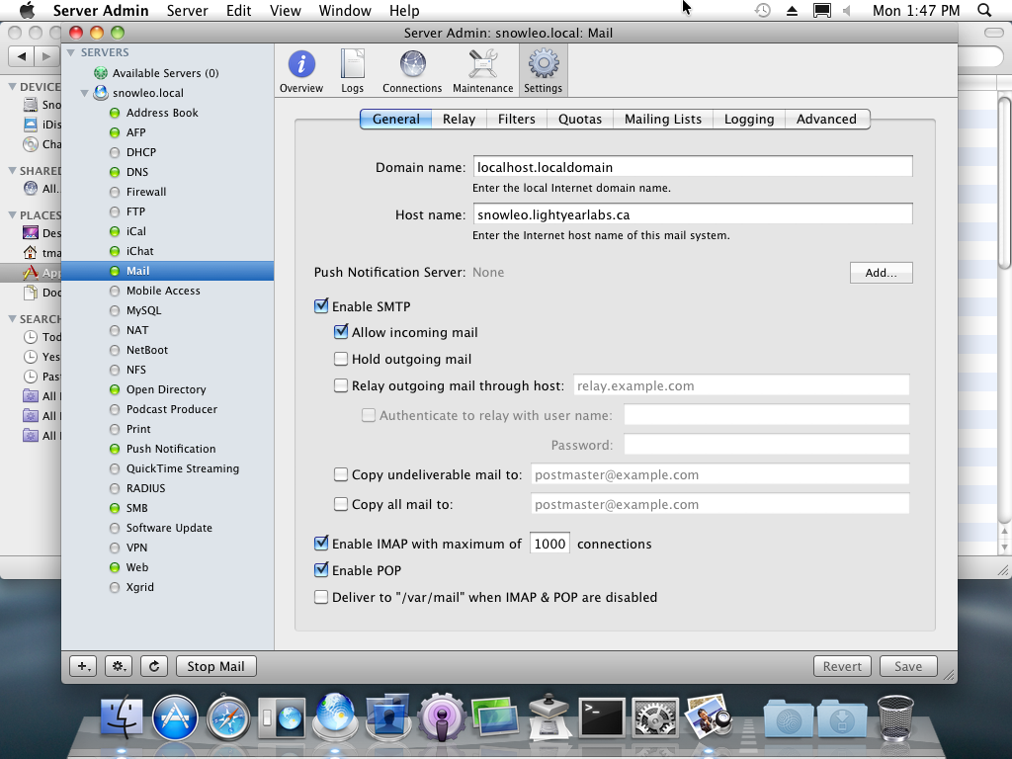Click the Apple menu logo
1012x759 pixels.
(27, 10)
